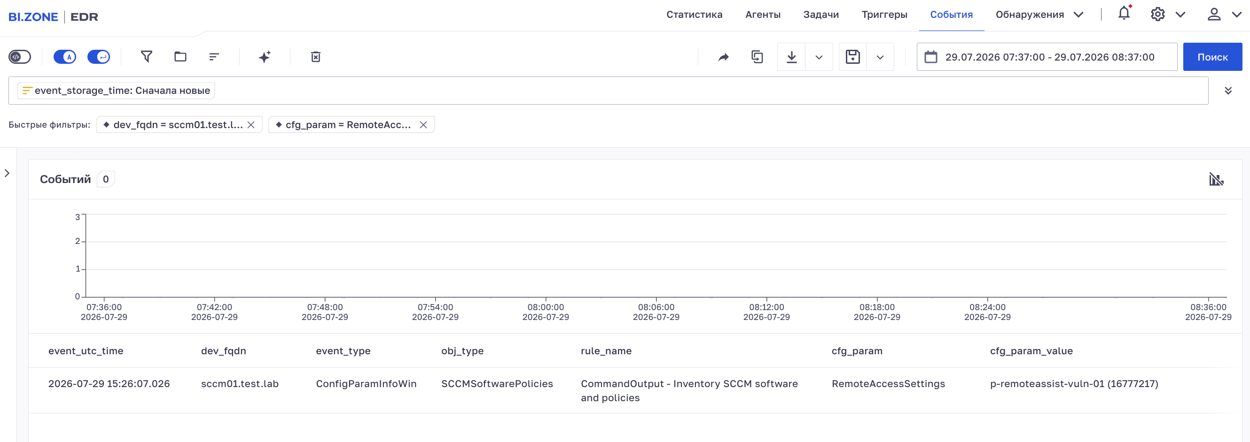Click the RemoteAccessSettings cell
1250x442 pixels.
coord(889,384)
